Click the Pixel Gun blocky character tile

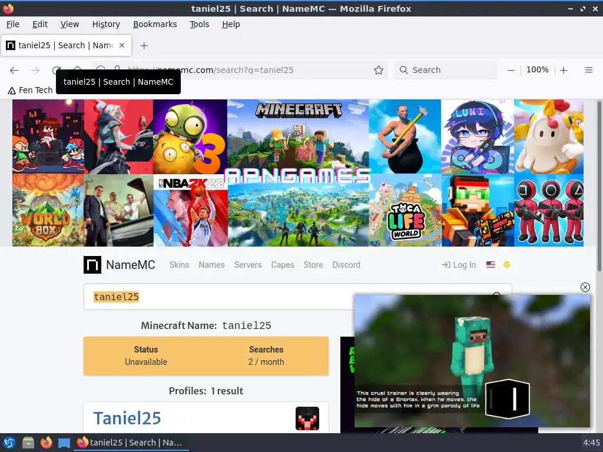click(x=478, y=211)
